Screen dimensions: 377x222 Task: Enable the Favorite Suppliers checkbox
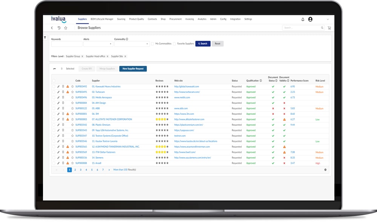[x=174, y=44]
